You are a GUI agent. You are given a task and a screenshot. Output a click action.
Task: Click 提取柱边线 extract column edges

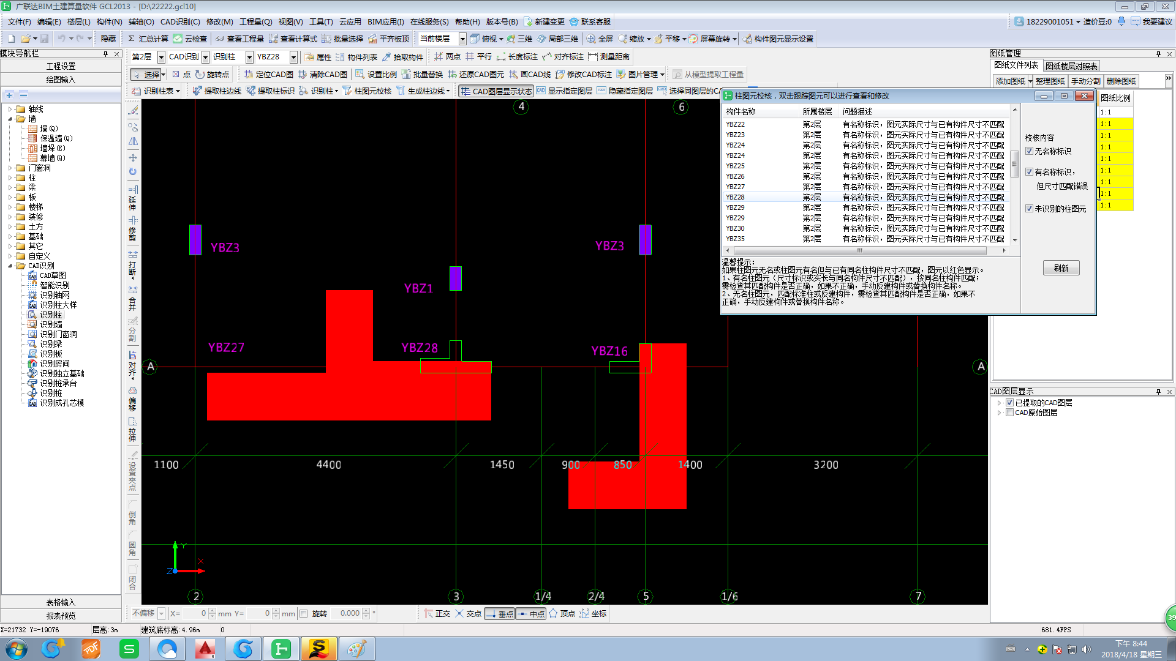point(217,91)
